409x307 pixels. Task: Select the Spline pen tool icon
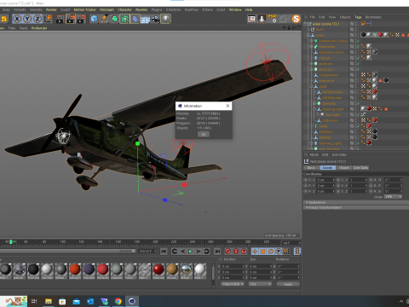(104, 19)
